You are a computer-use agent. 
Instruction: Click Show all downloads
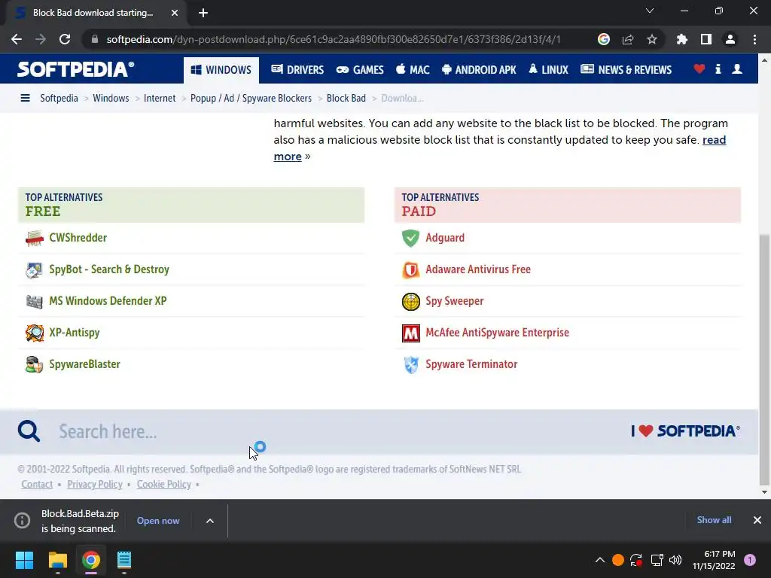coord(714,520)
